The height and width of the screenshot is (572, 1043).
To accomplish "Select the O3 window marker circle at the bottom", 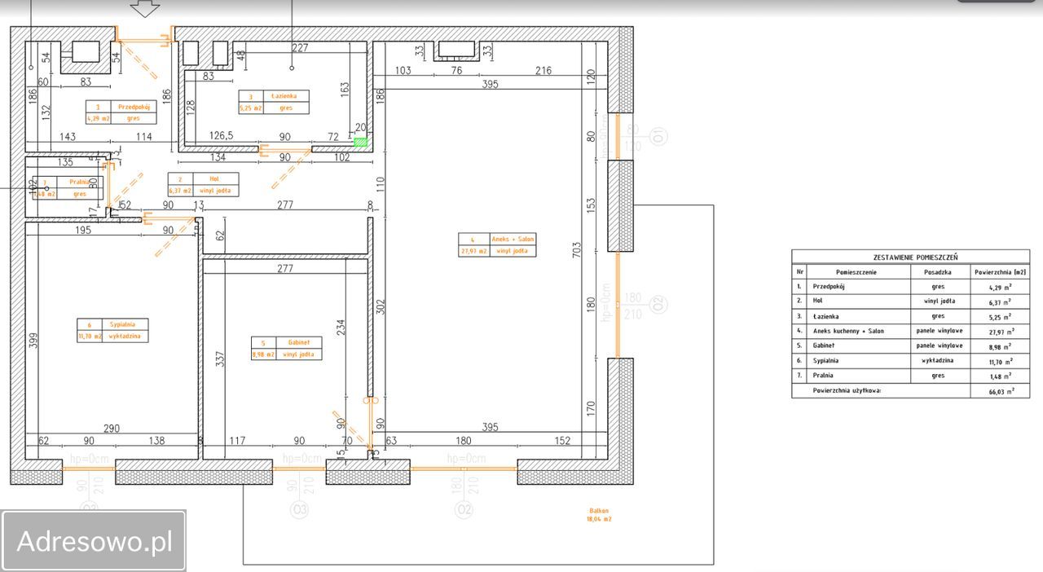I will click(x=301, y=510).
